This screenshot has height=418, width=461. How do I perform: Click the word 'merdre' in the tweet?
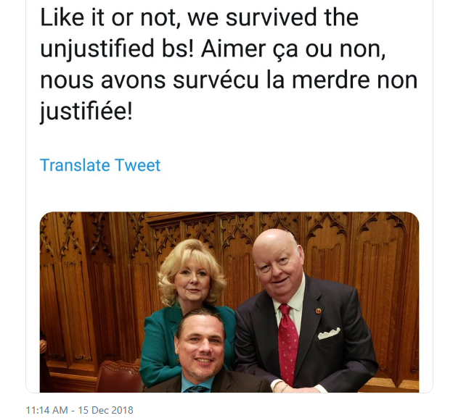click(x=330, y=80)
